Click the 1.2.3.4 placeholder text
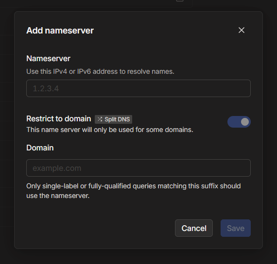 46,88
